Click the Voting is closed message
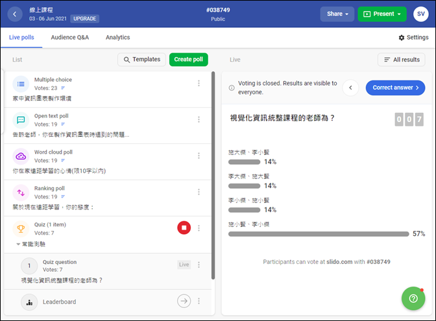This screenshot has height=321, width=436. (287, 88)
